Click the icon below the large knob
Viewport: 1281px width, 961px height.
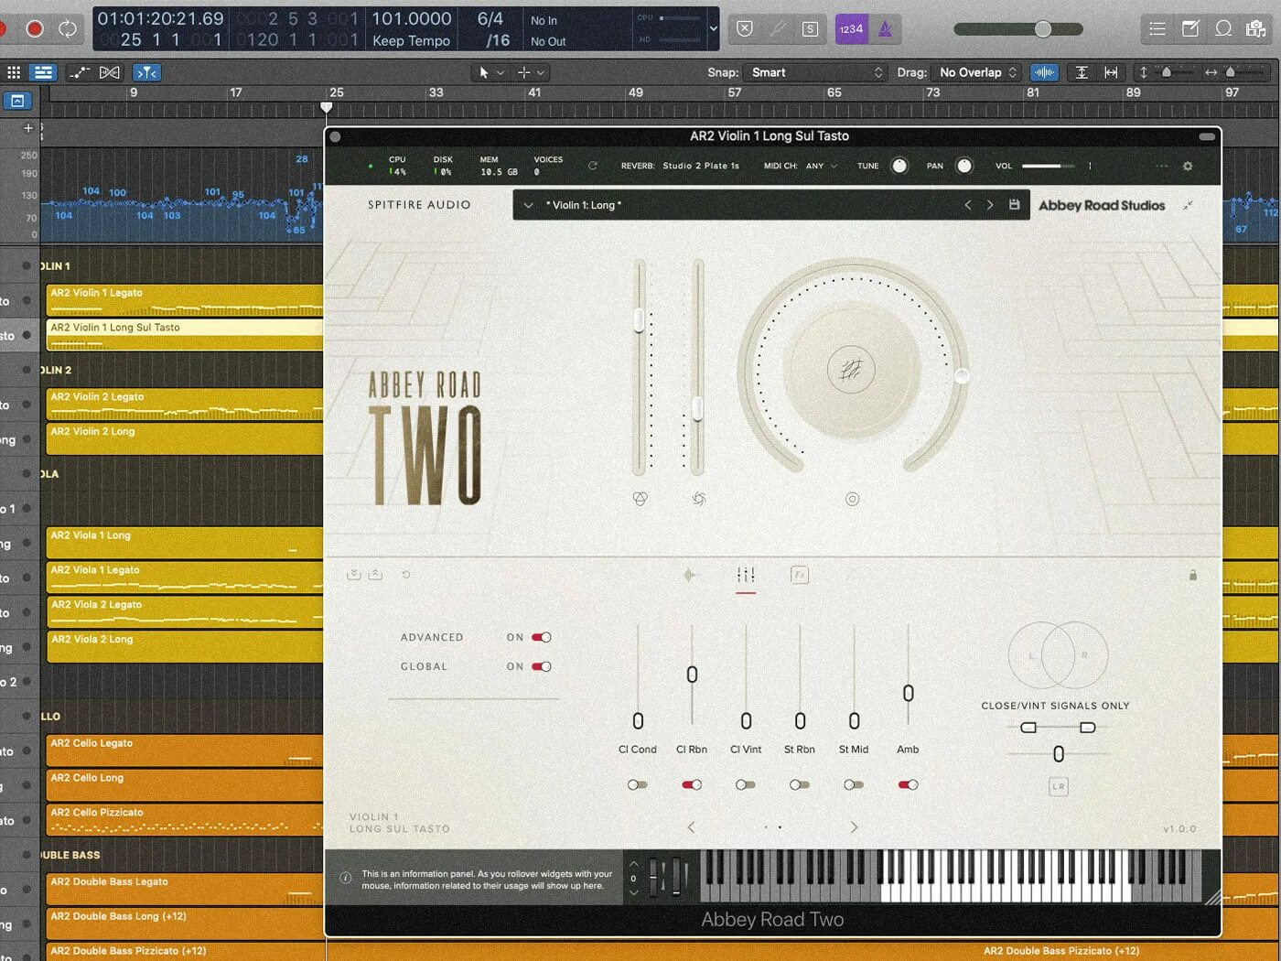pyautogui.click(x=852, y=499)
